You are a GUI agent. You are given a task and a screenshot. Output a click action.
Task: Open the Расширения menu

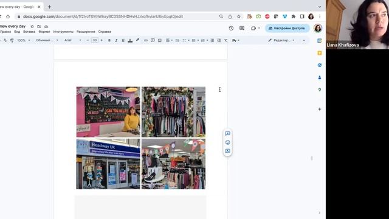click(86, 32)
